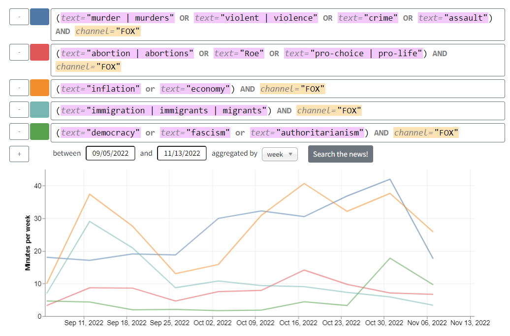Remove the abortion query row

[x=19, y=52]
